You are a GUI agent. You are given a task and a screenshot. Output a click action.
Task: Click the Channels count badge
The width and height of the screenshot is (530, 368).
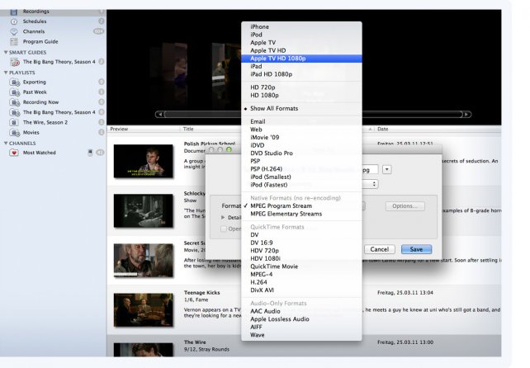click(98, 31)
